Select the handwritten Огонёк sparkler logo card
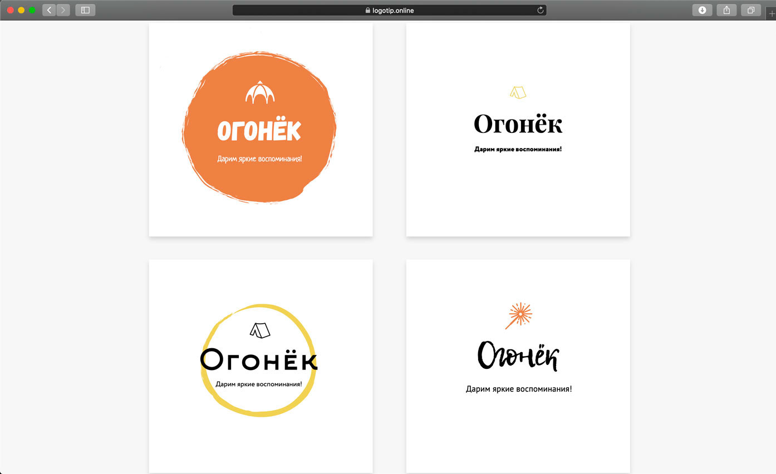This screenshot has width=776, height=474. point(518,366)
